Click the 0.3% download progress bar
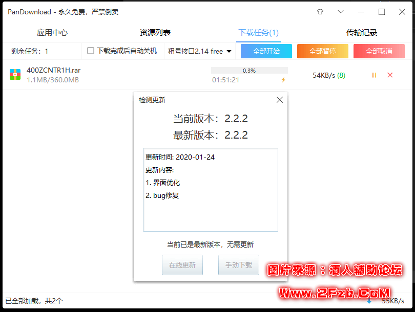The height and width of the screenshot is (312, 415). (250, 71)
